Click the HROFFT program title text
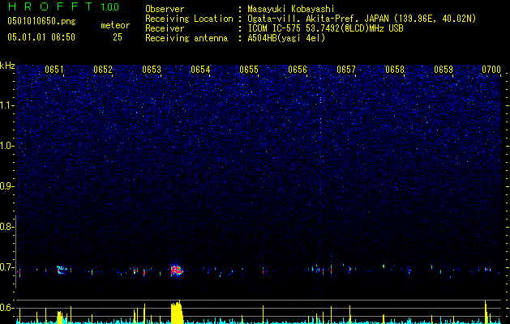The width and height of the screenshot is (510, 324). tap(50, 6)
